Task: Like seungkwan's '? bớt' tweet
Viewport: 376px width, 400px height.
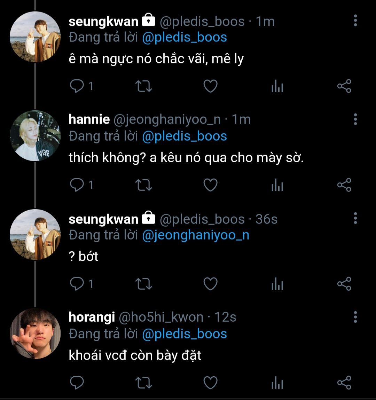Action: (x=210, y=284)
